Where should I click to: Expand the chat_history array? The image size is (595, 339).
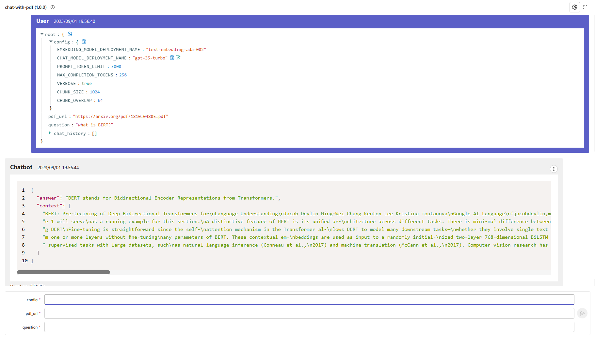click(x=50, y=133)
